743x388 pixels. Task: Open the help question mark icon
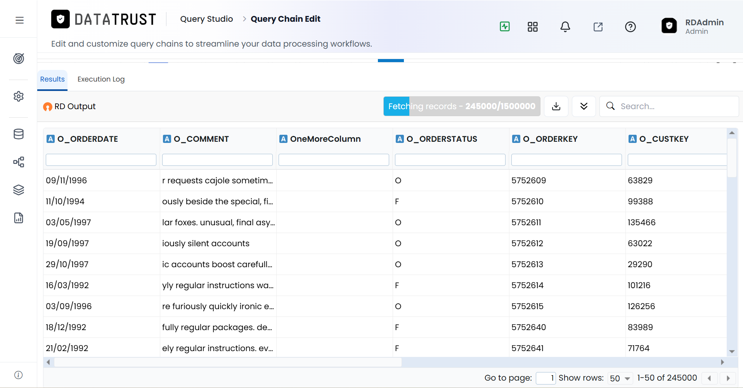[630, 27]
